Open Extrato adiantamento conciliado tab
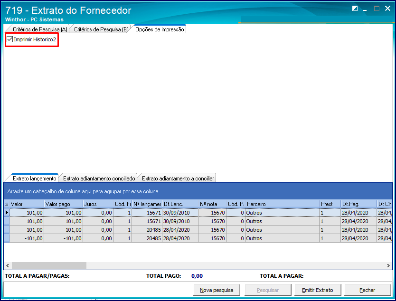The width and height of the screenshot is (396, 301). (99, 179)
